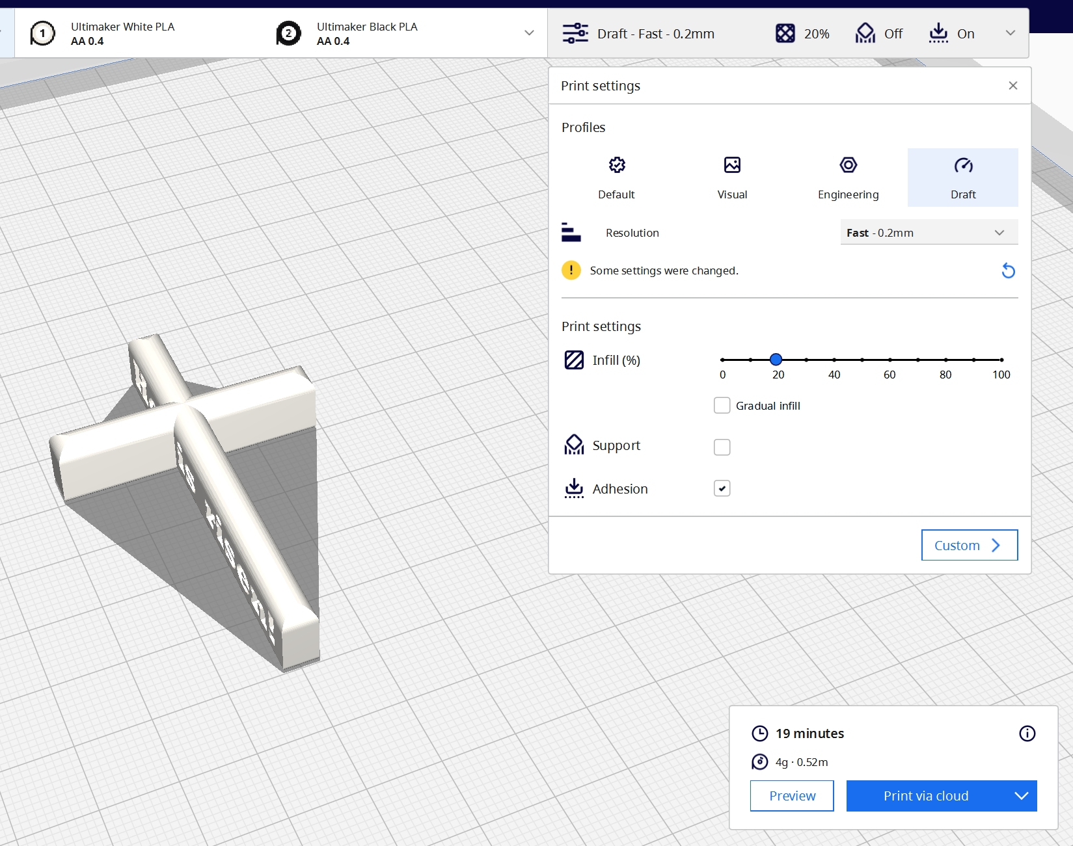This screenshot has width=1073, height=846.
Task: Open Custom print settings
Action: pyautogui.click(x=970, y=545)
